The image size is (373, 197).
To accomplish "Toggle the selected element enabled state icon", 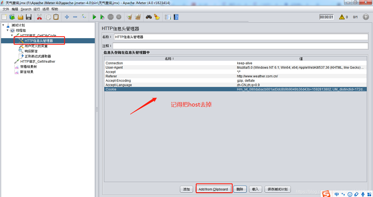I will click(x=84, y=17).
